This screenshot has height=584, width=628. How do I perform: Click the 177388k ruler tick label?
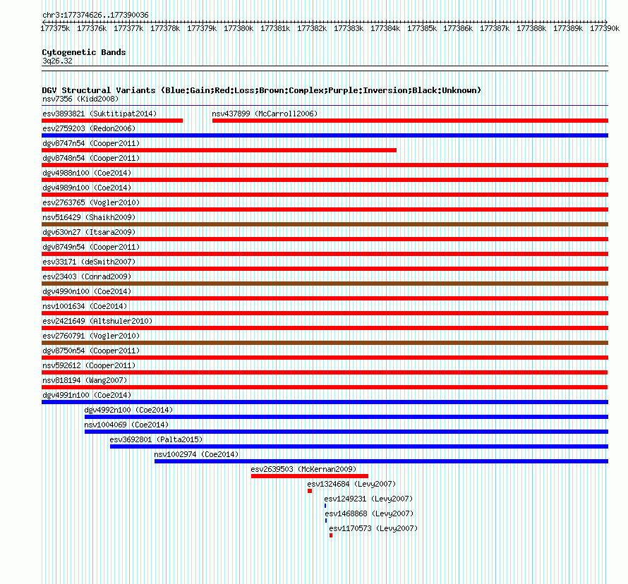531,28
